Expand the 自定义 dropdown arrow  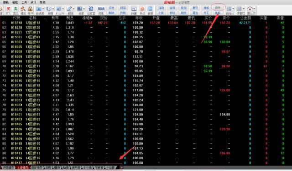[233, 9]
